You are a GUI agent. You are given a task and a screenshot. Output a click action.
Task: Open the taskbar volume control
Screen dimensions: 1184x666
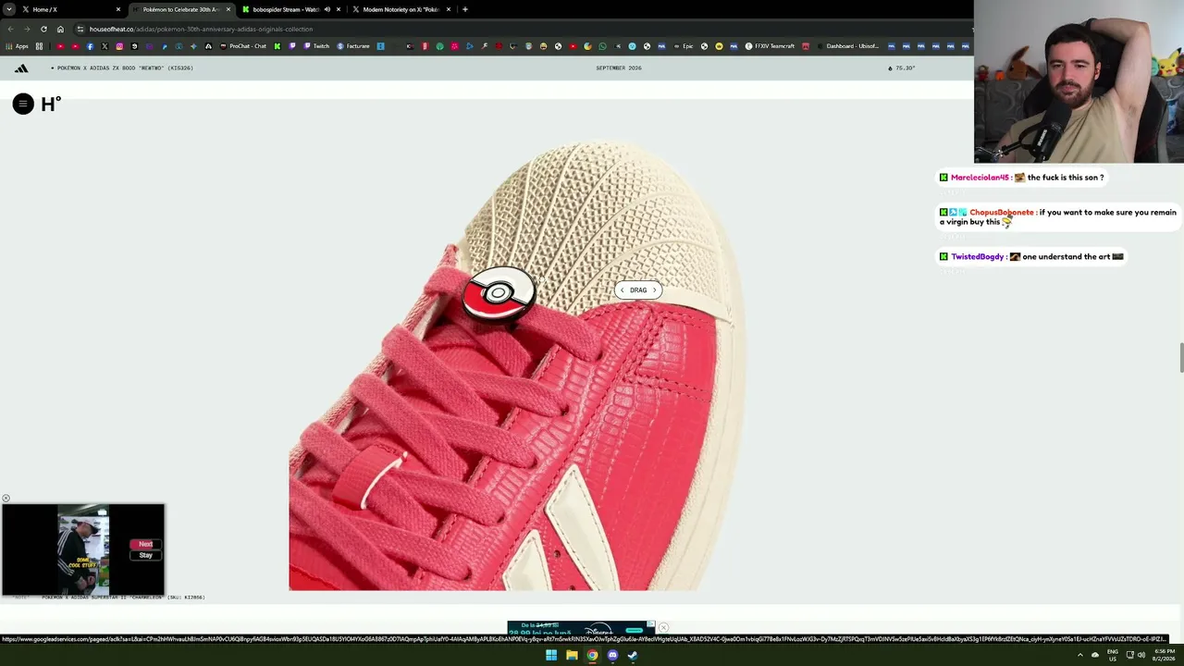click(1141, 656)
